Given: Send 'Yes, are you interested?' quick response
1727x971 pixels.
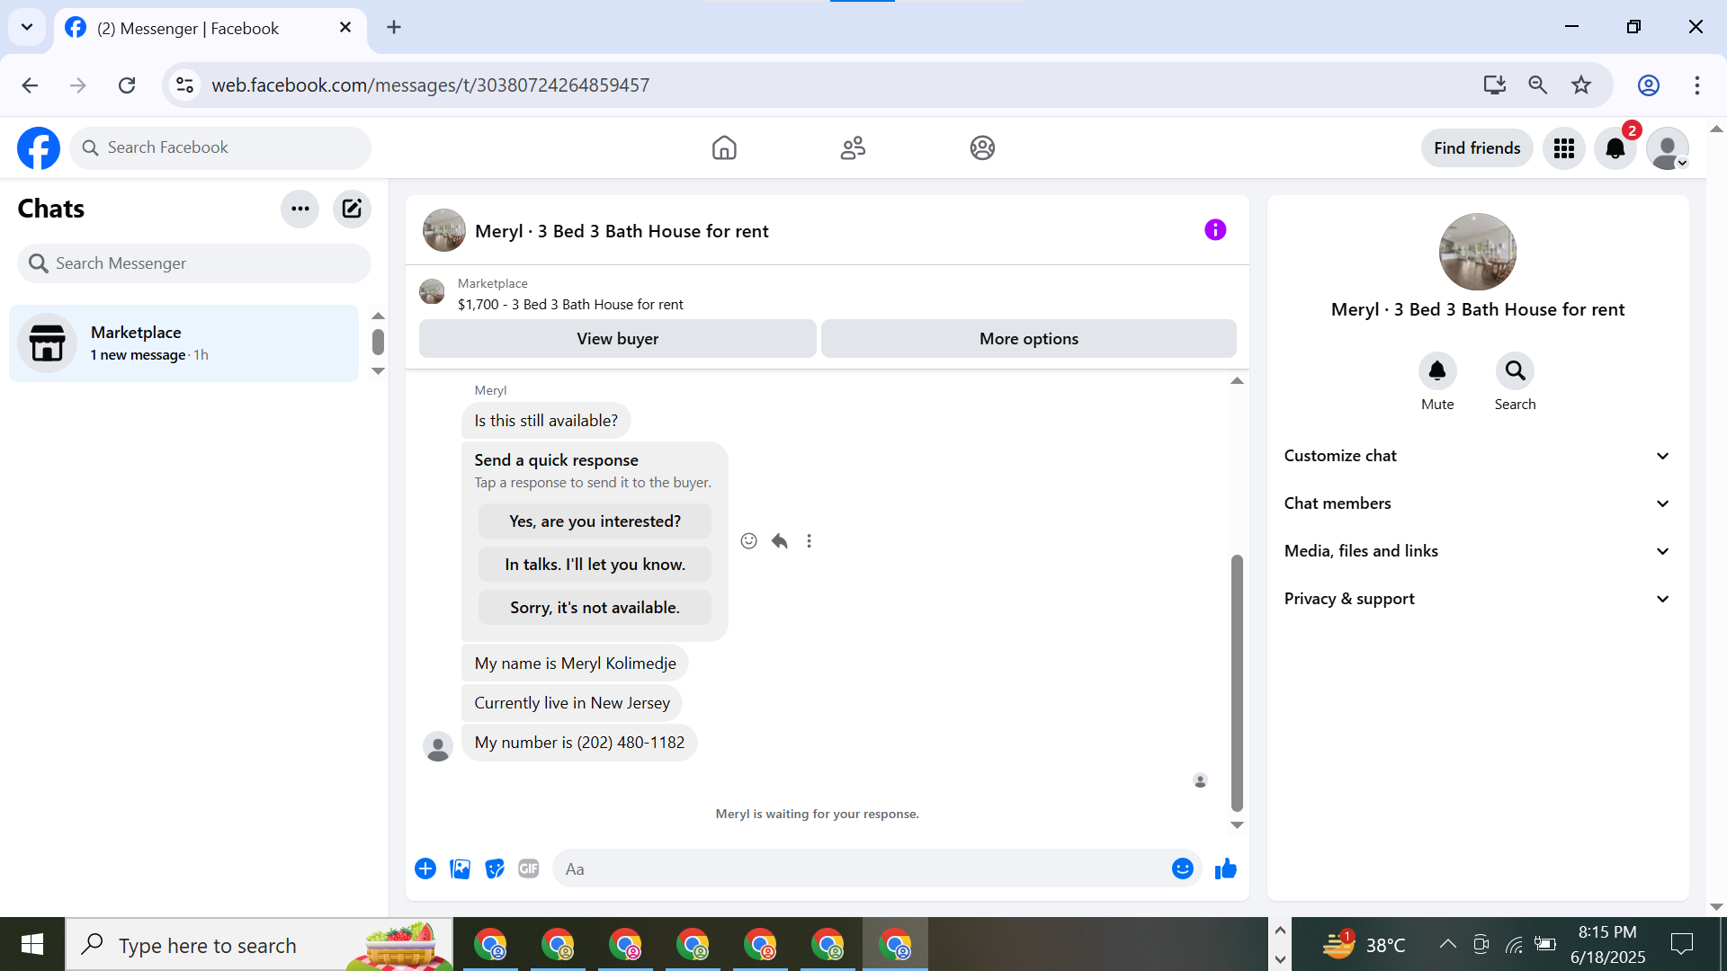Looking at the screenshot, I should (x=595, y=521).
